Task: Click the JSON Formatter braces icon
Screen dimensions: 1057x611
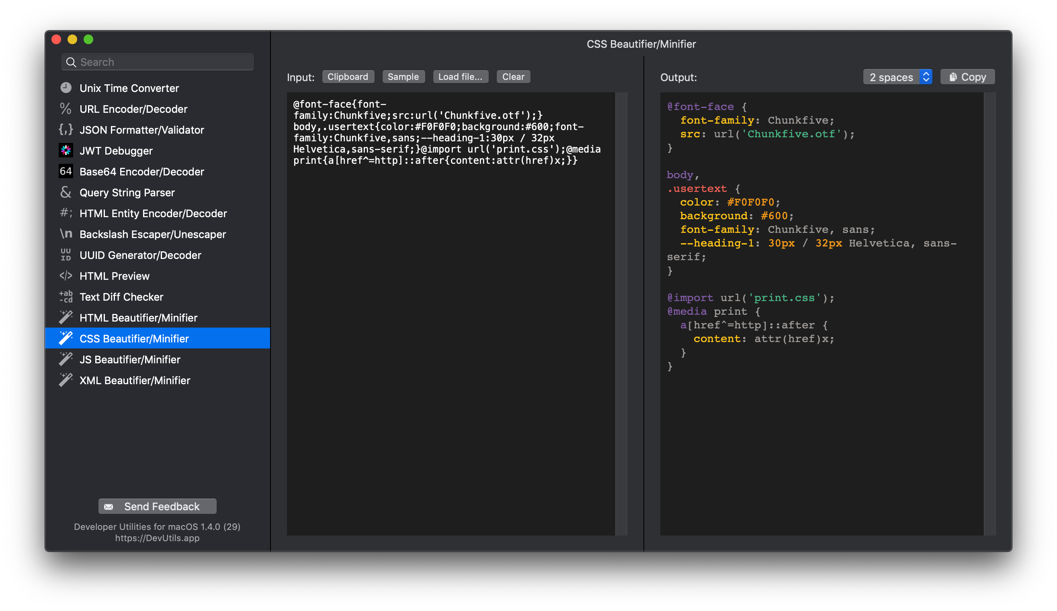Action: point(66,130)
